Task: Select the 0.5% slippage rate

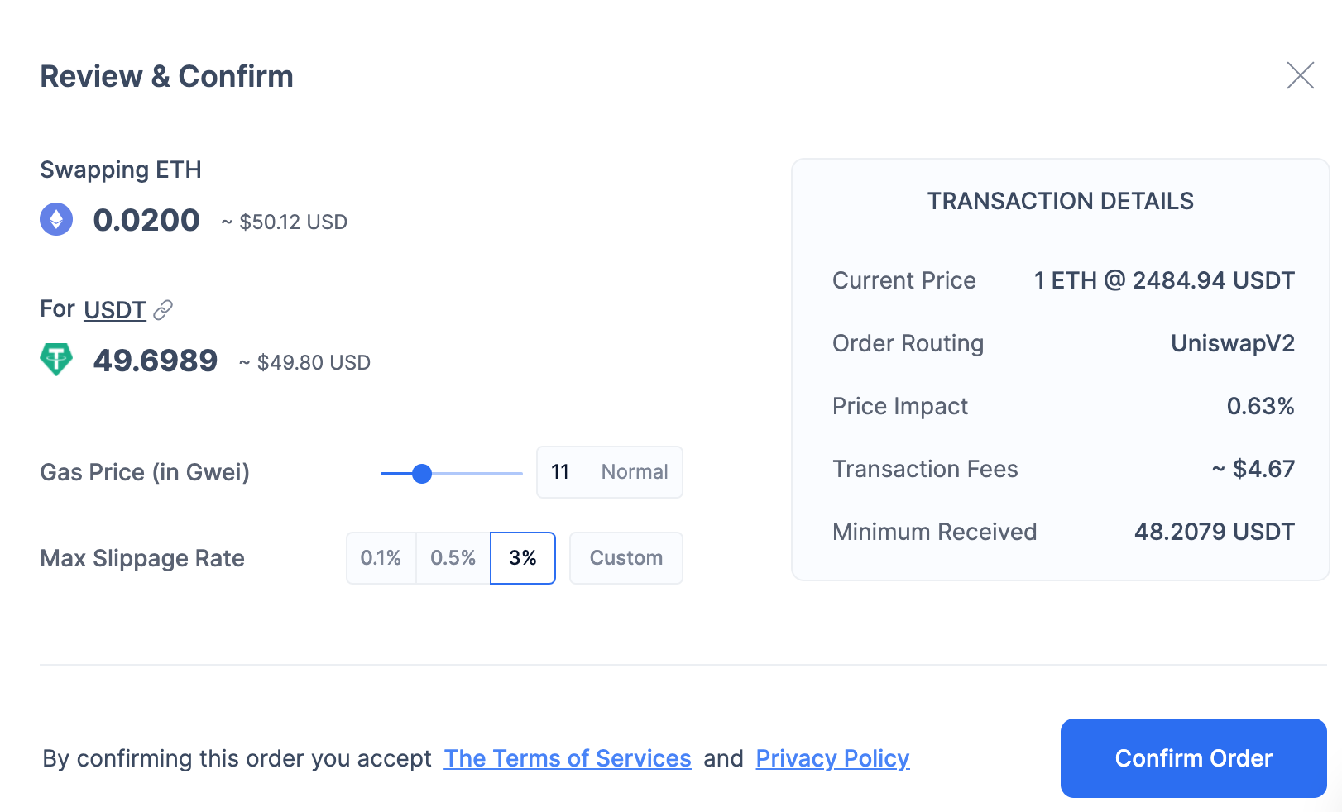Action: coord(453,558)
